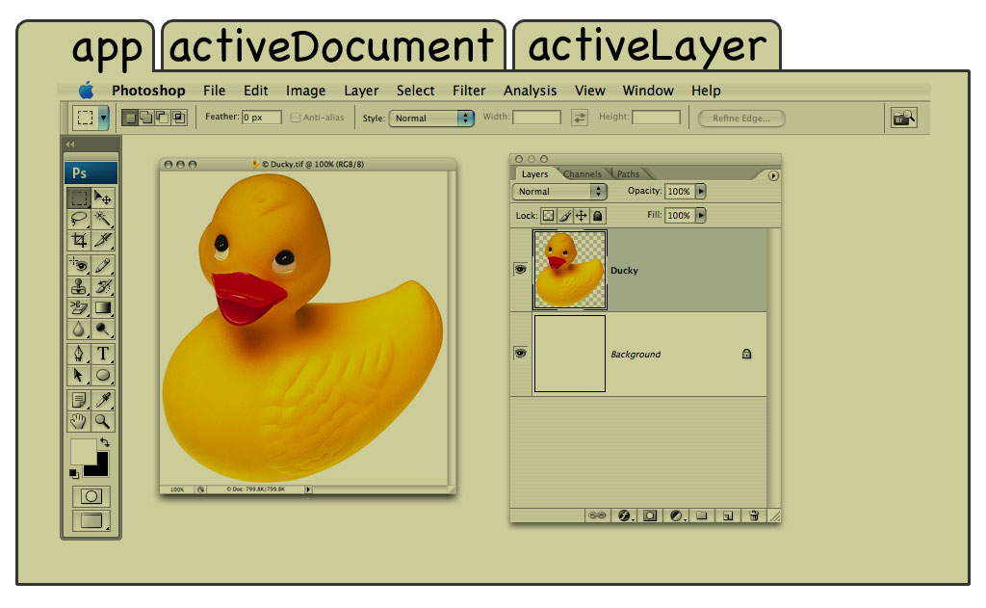This screenshot has width=986, height=608.
Task: Select the Pen tool
Action: (x=79, y=354)
